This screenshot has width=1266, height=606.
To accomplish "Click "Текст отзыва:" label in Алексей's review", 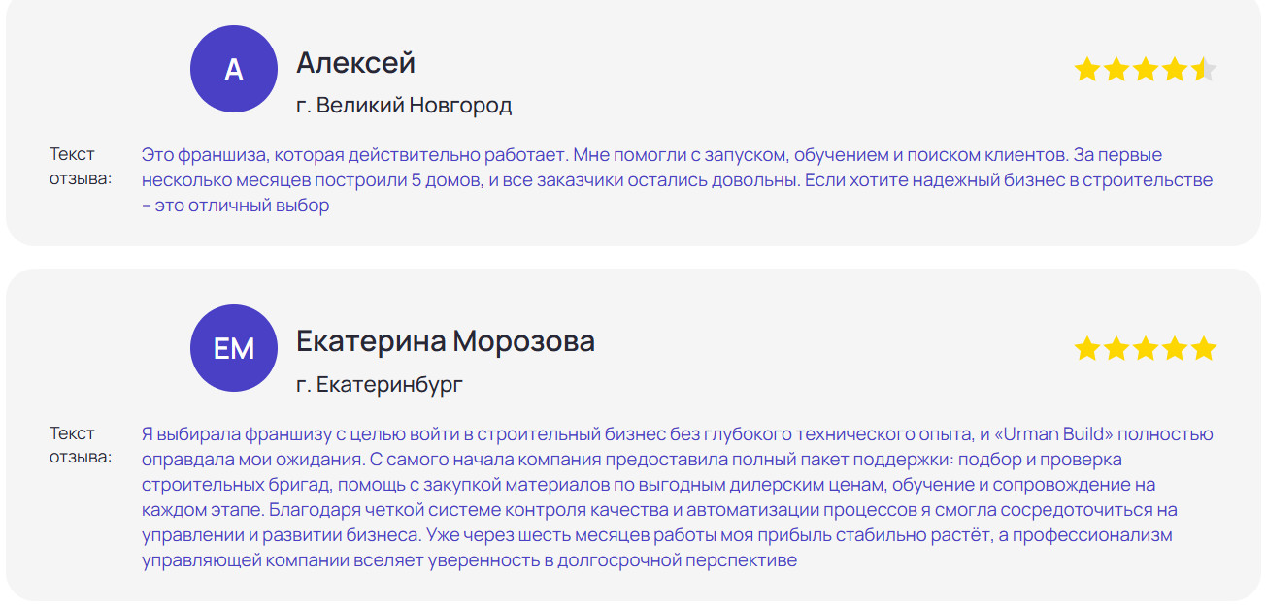I will pos(80,166).
